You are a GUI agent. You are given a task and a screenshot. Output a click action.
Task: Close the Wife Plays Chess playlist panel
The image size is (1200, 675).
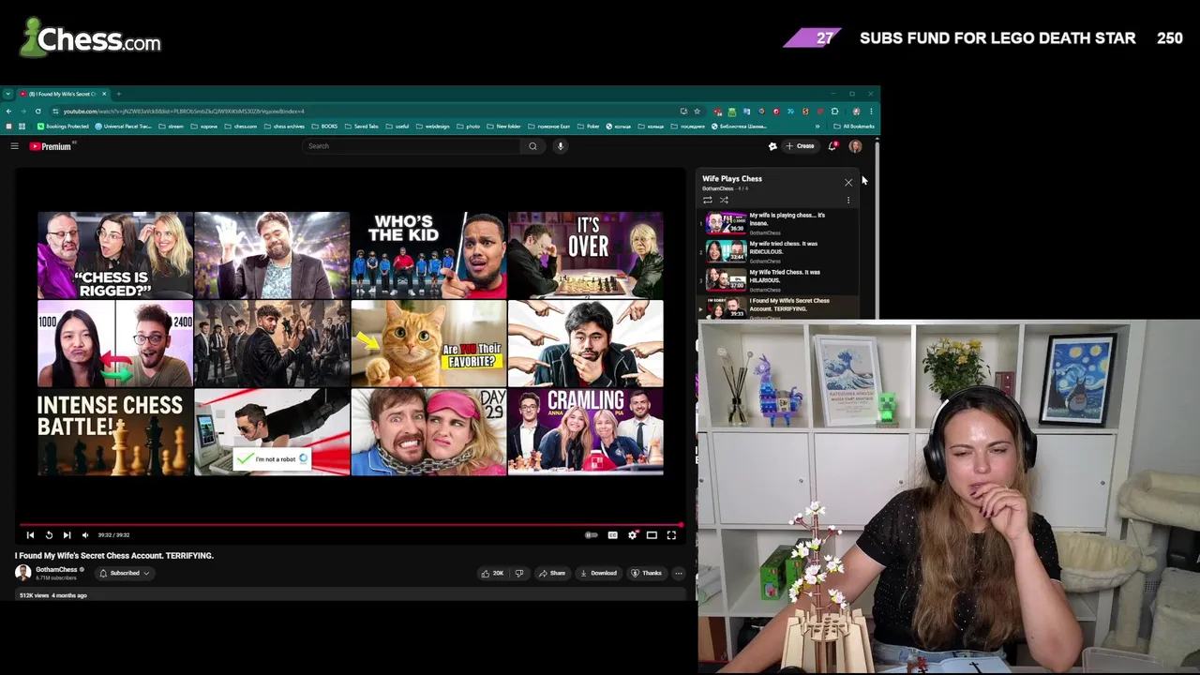pos(848,183)
